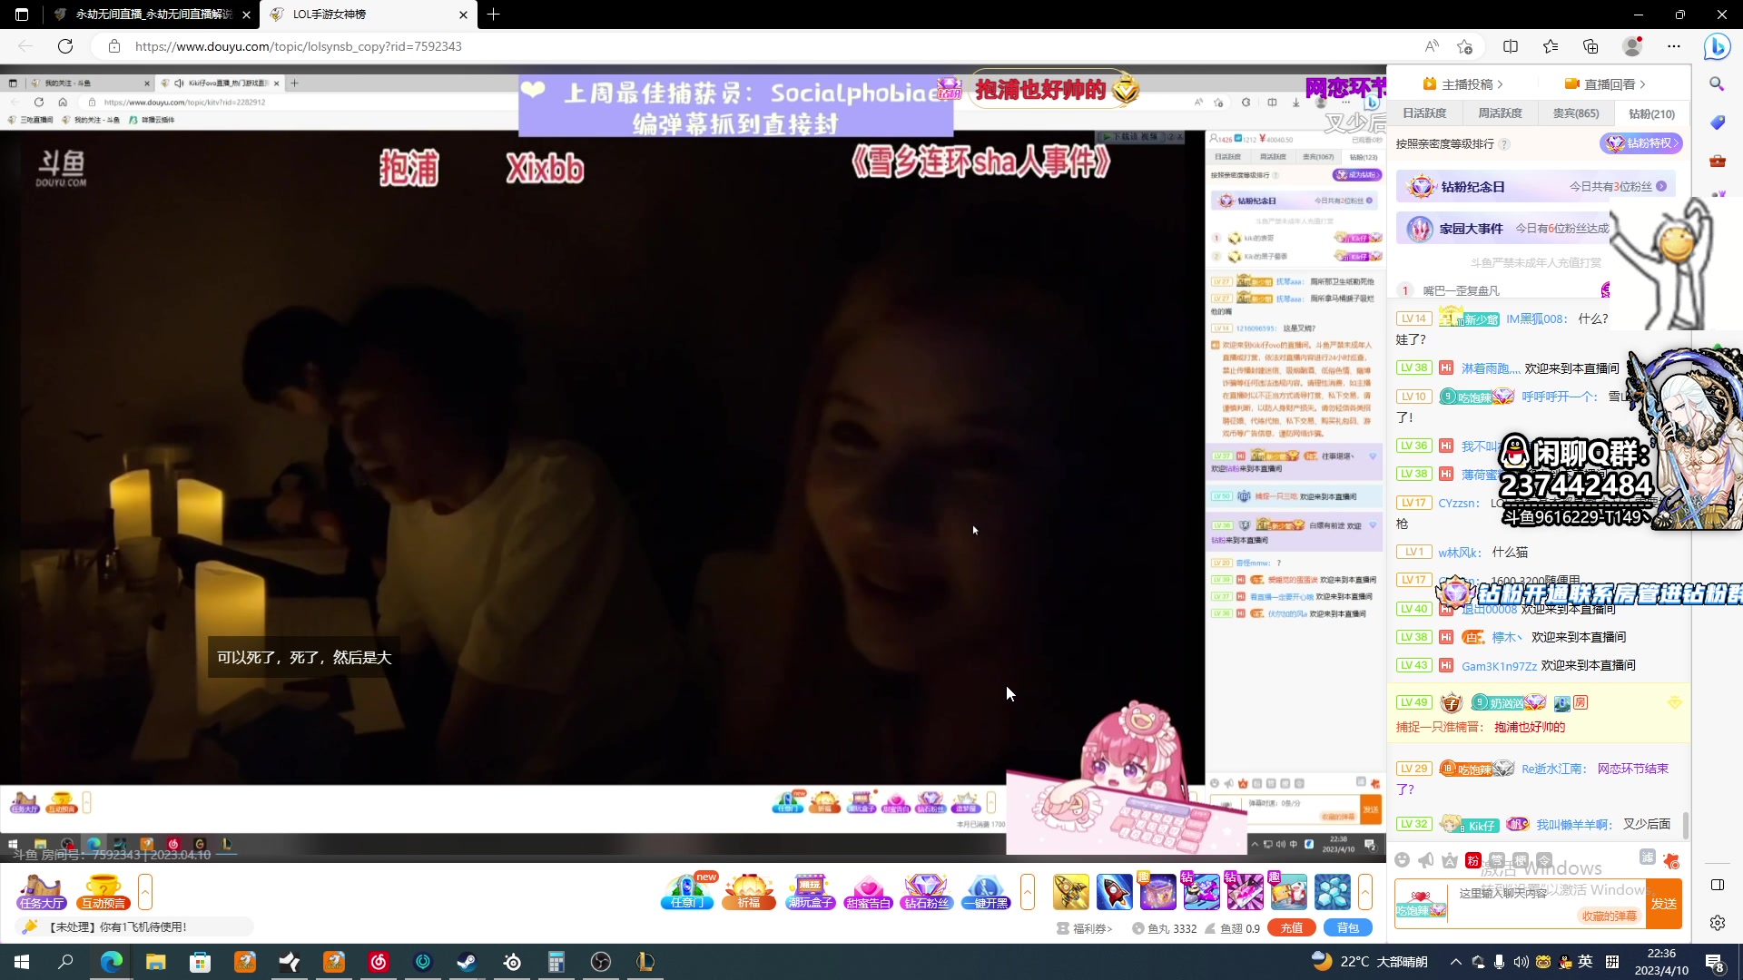The image size is (1743, 980).
Task: Open the 福利券 coupons link
Action: coord(1085,928)
